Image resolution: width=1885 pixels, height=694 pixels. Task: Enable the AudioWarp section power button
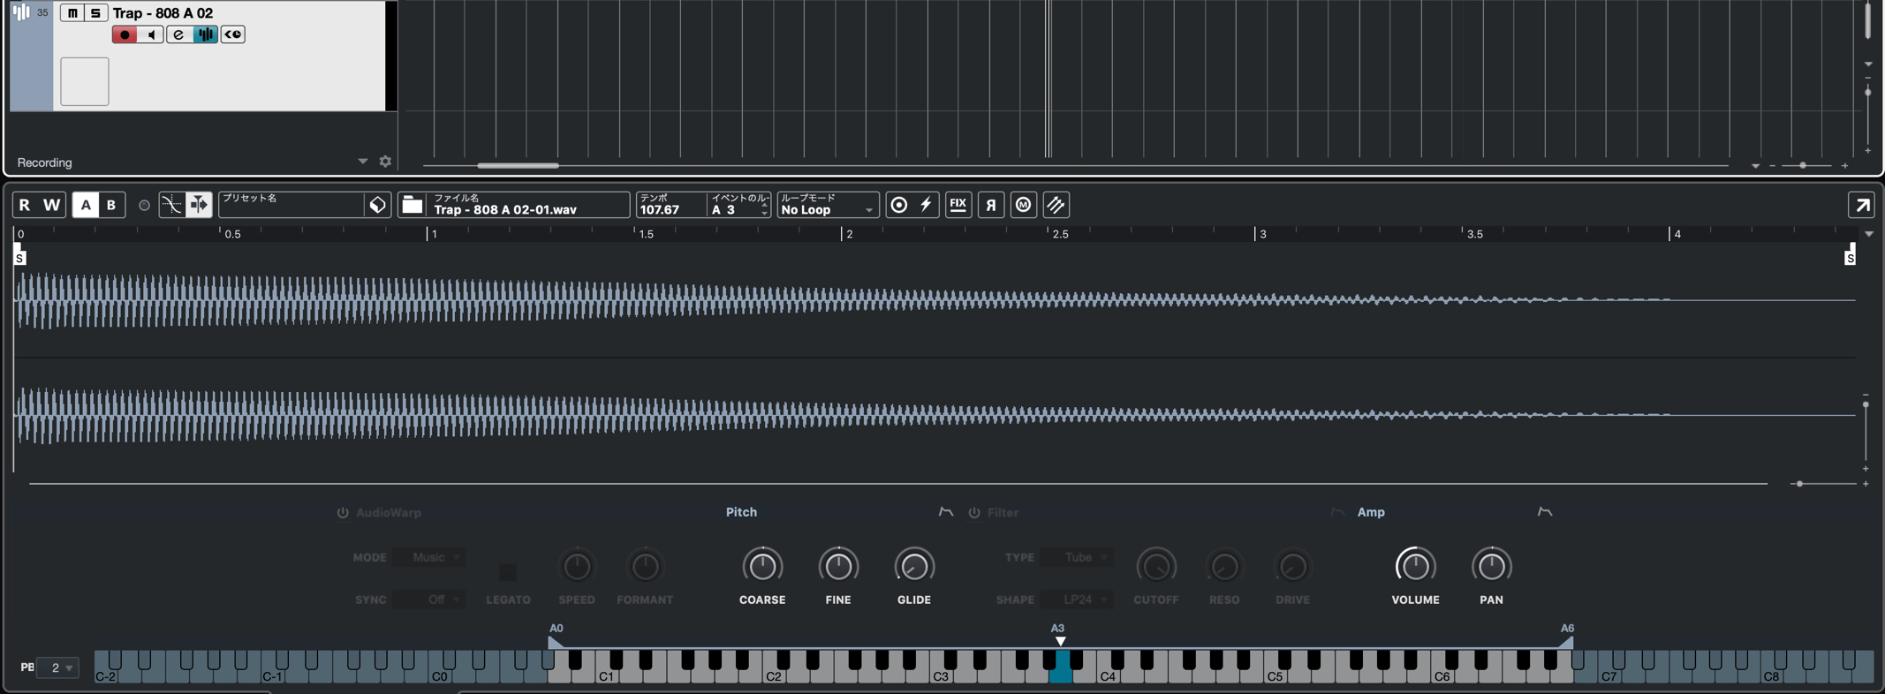[x=343, y=512]
